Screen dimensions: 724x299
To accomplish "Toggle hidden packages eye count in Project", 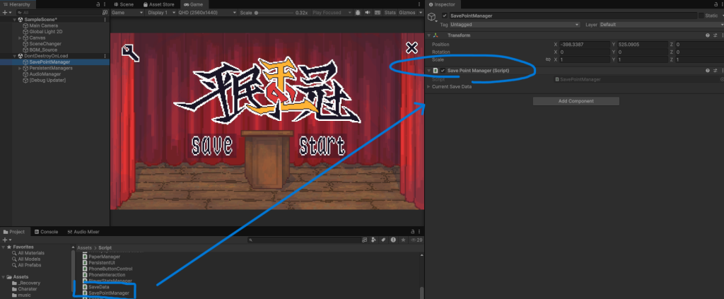I will [416, 240].
